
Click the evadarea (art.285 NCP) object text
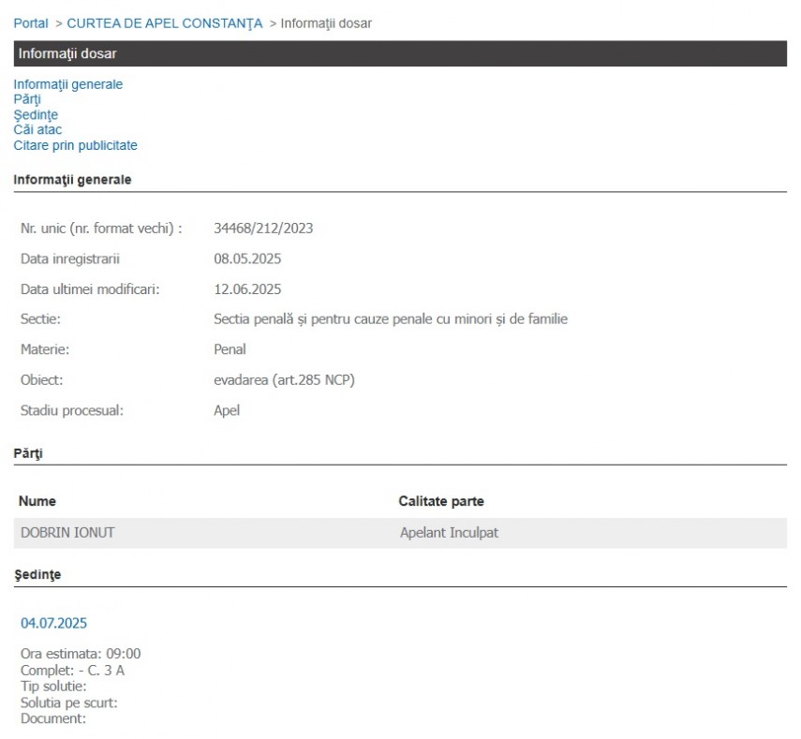click(x=284, y=380)
